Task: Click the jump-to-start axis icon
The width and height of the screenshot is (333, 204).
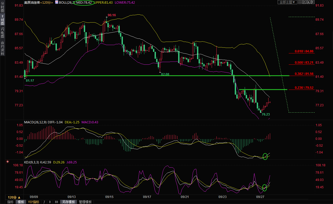Action: 304,2
